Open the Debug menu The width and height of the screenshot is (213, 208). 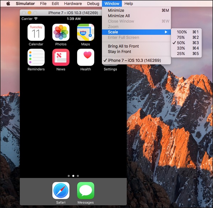click(93, 4)
